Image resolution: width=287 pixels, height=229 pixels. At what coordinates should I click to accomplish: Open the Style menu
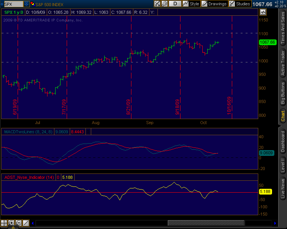pyautogui.click(x=191, y=4)
